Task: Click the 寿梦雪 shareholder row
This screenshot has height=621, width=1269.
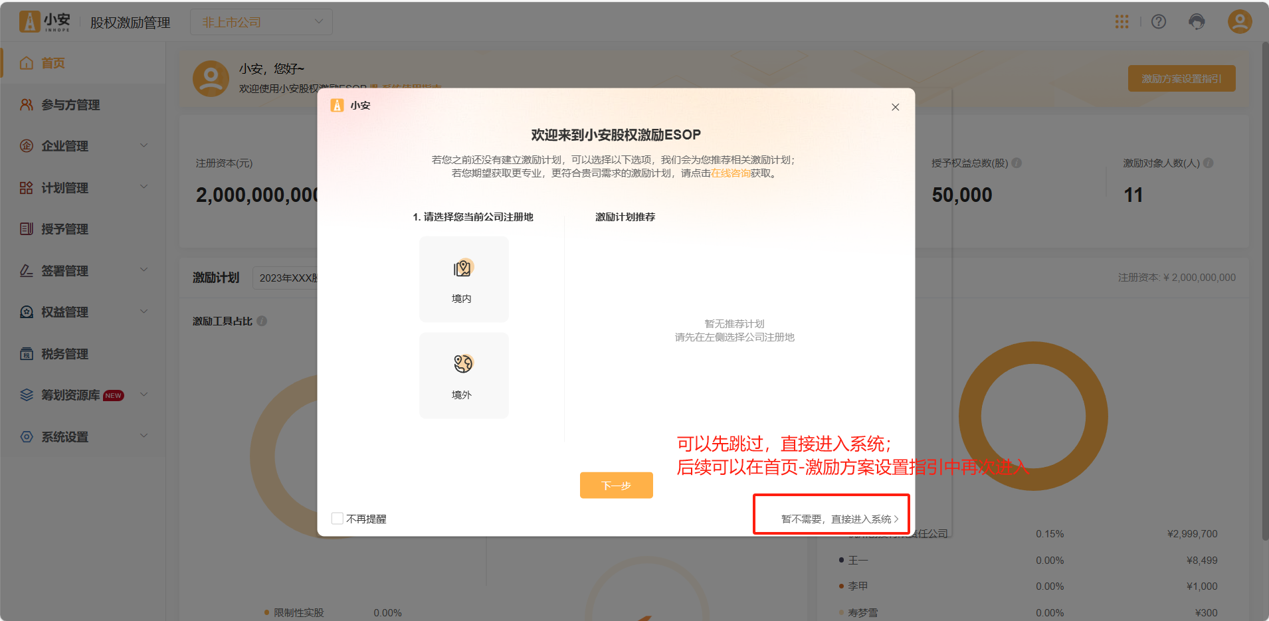Action: pyautogui.click(x=1028, y=613)
